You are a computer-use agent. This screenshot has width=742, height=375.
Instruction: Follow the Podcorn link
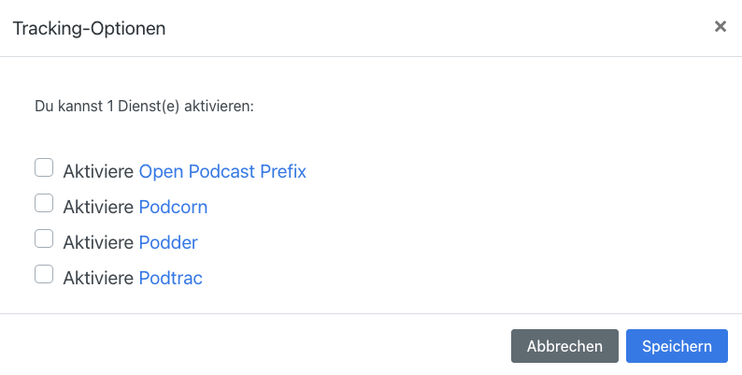pos(173,207)
